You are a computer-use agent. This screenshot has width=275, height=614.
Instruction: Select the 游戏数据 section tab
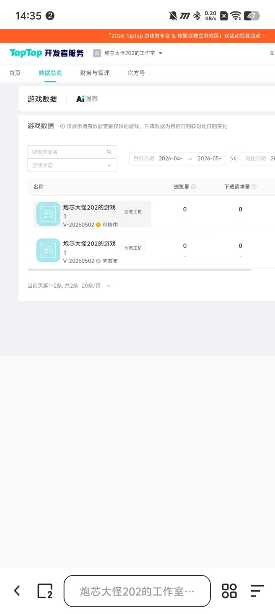(x=42, y=99)
